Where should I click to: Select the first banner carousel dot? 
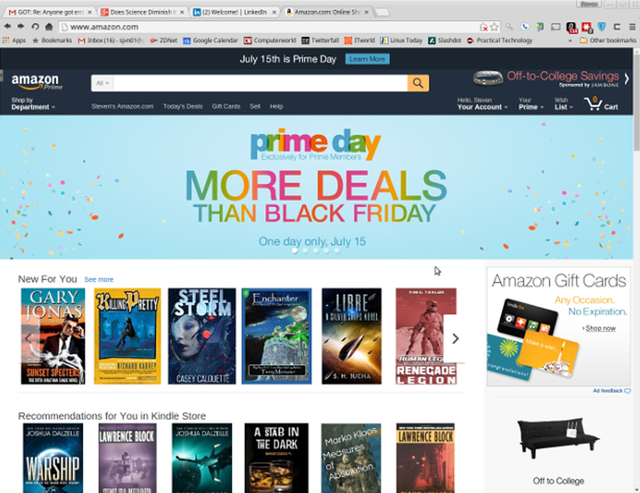295,251
